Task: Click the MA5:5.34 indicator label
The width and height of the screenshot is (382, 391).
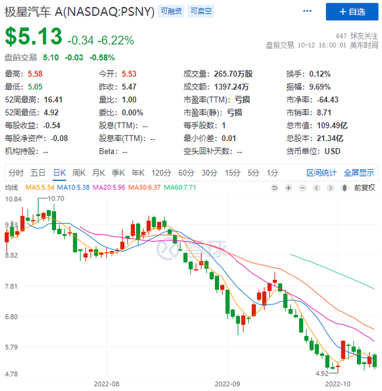Action: (40, 188)
